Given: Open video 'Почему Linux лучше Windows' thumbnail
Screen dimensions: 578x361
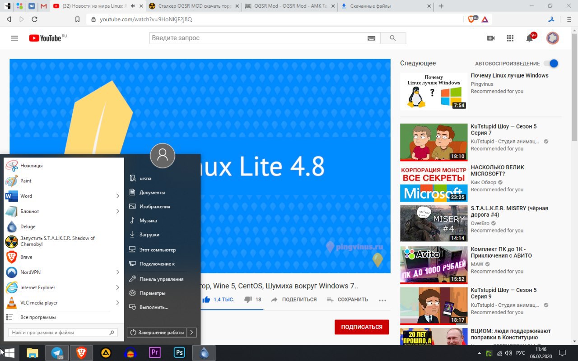Looking at the screenshot, I should [434, 92].
